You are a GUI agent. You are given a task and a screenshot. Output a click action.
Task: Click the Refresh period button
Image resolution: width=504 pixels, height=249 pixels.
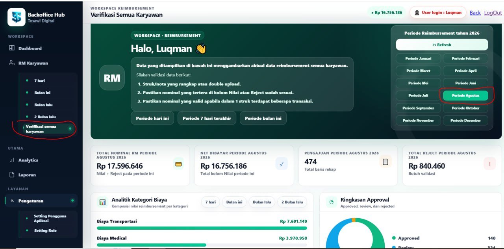click(x=442, y=45)
